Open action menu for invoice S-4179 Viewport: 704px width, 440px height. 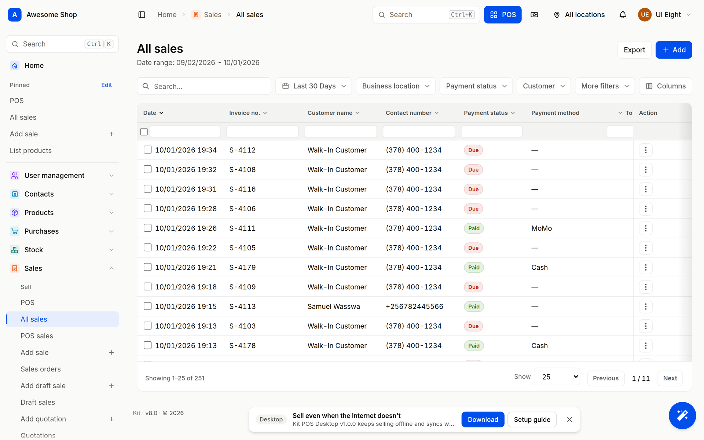coord(646,267)
